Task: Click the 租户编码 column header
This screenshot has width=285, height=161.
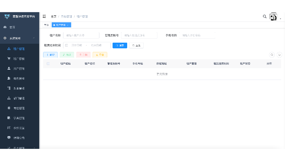Action: 66,64
